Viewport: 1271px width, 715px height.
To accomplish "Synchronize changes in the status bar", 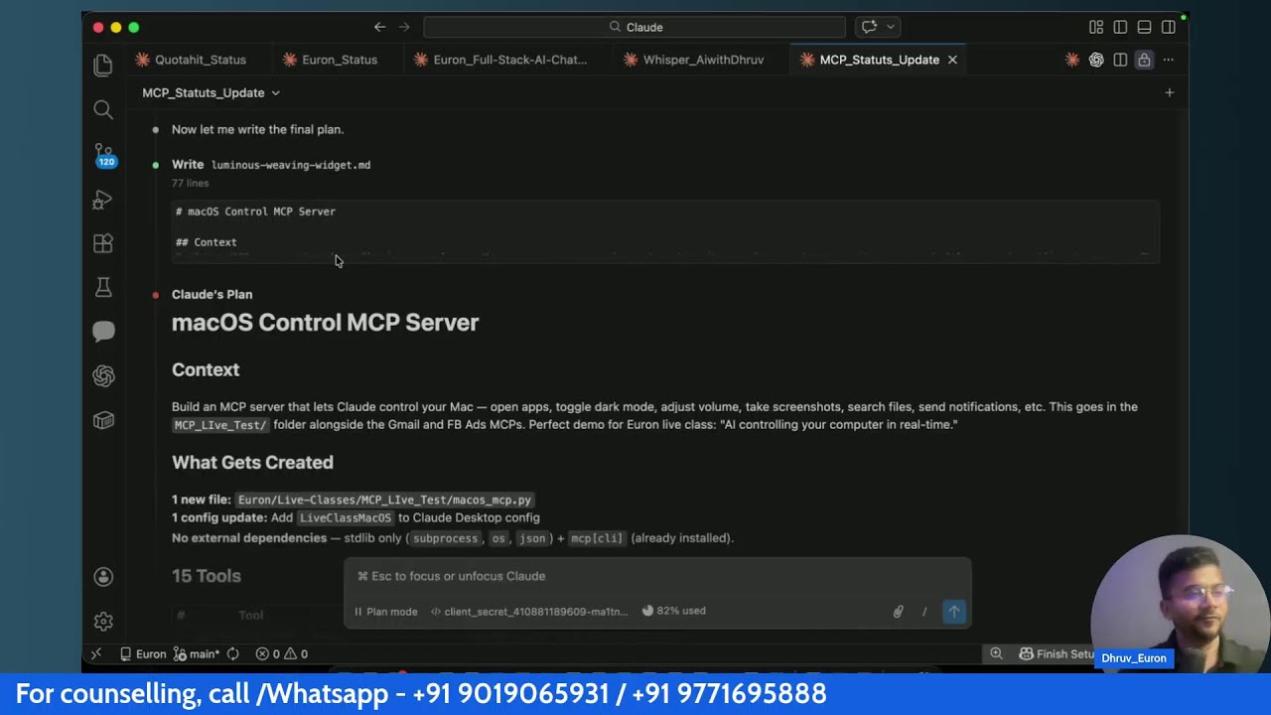I will [233, 653].
